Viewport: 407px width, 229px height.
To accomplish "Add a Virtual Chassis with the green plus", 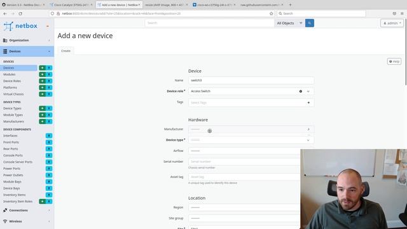I will (43, 94).
